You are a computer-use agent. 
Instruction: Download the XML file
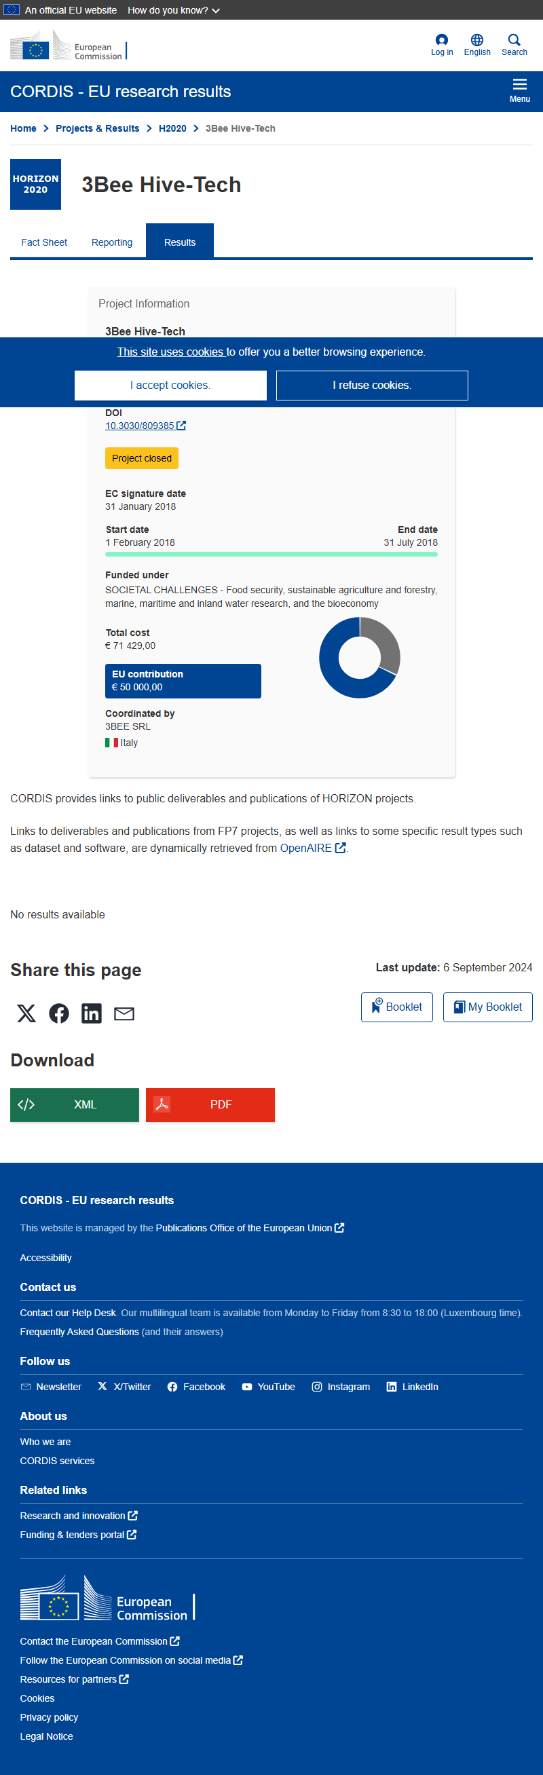(x=75, y=1104)
